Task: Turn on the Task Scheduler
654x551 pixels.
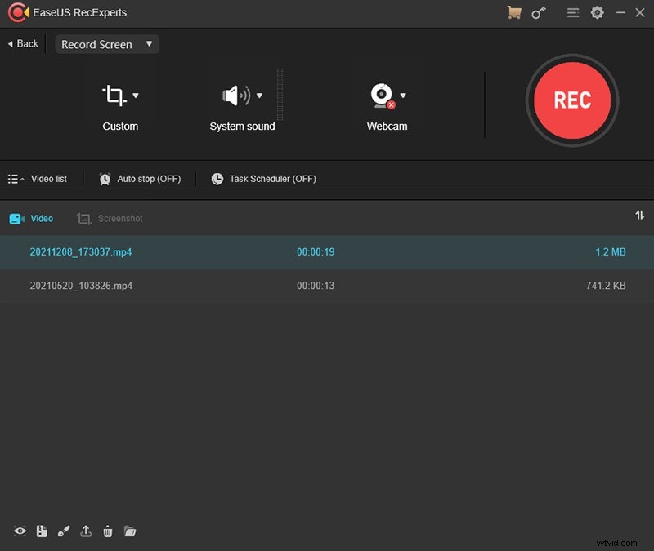Action: pyautogui.click(x=263, y=179)
